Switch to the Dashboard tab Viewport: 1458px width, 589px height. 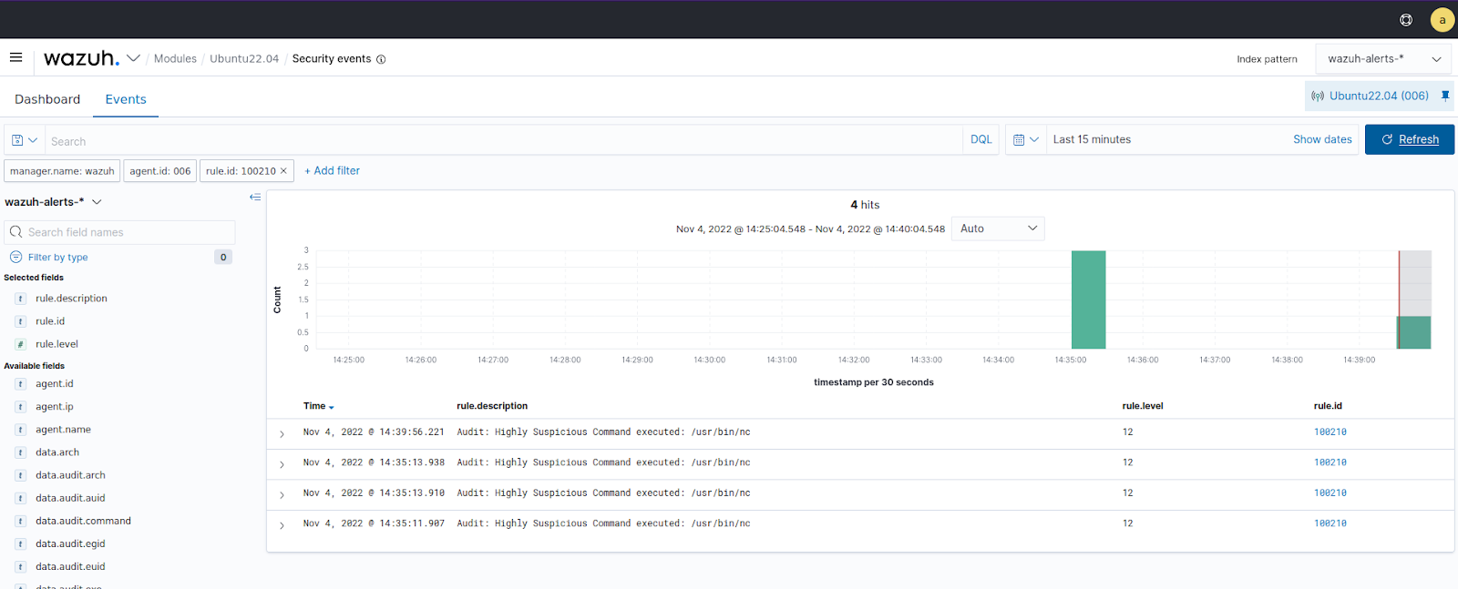coord(47,99)
